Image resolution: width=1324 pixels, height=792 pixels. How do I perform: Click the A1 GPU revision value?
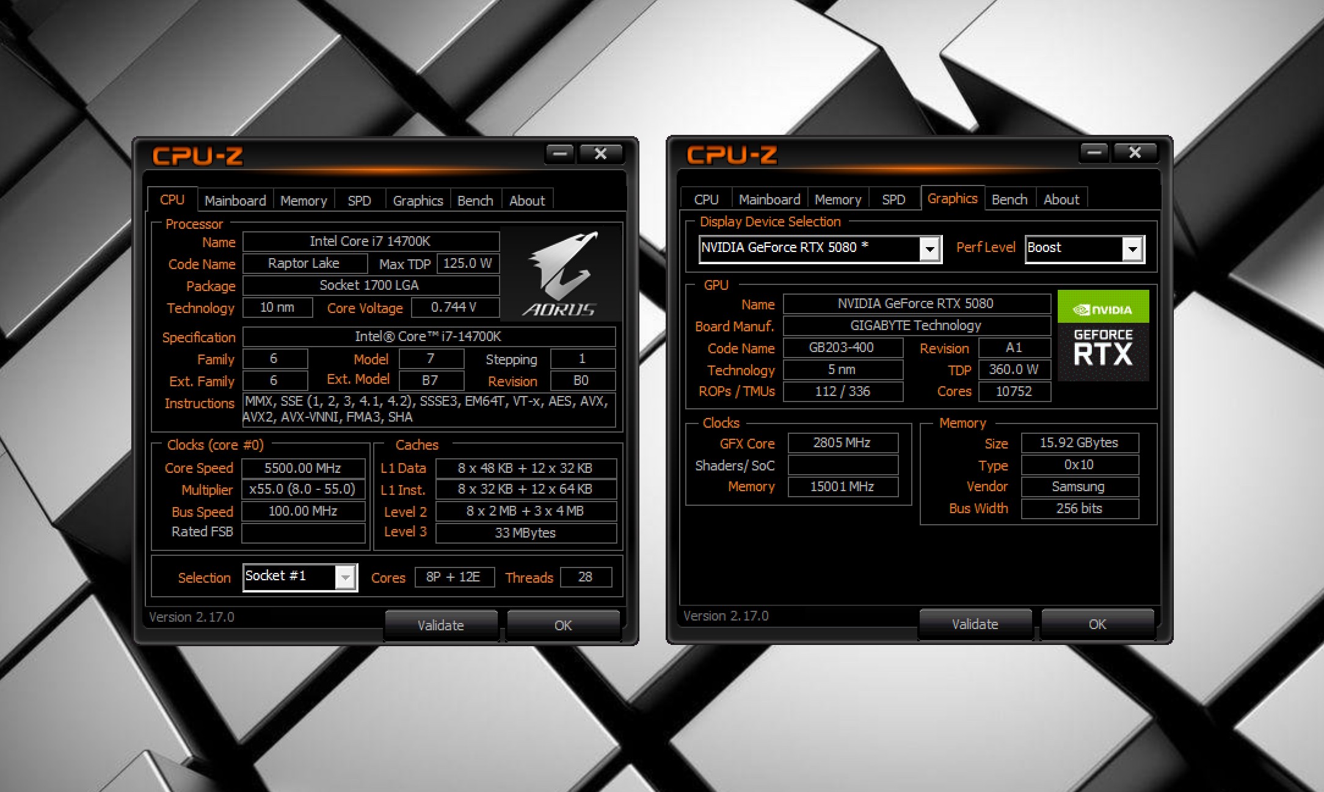pyautogui.click(x=1014, y=348)
